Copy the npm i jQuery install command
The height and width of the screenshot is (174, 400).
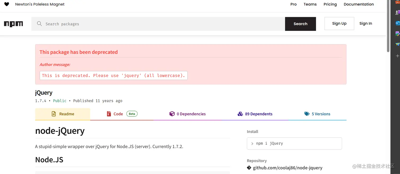(x=294, y=143)
